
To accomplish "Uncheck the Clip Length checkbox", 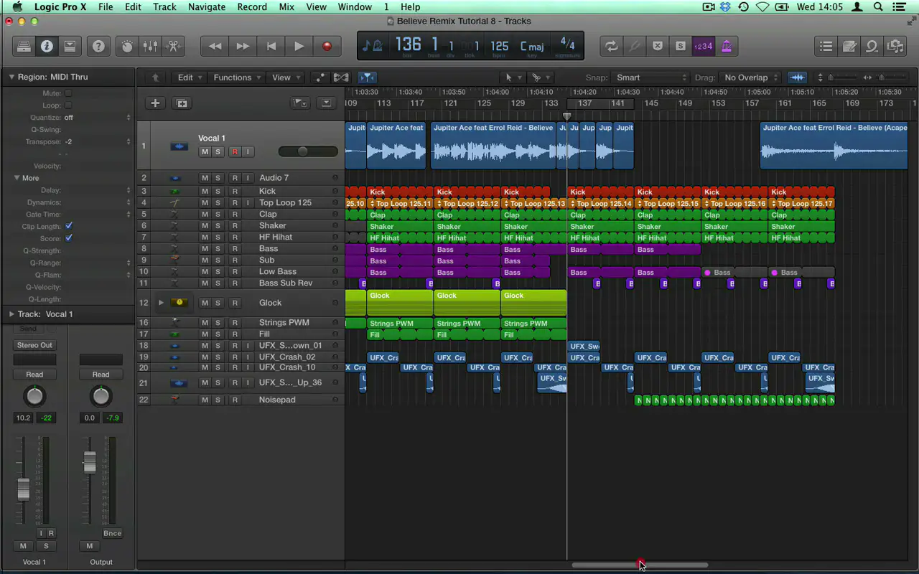I will point(68,226).
